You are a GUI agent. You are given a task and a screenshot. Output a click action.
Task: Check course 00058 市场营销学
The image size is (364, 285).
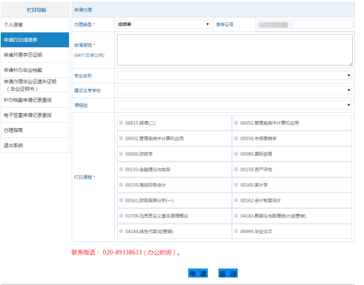(236, 138)
